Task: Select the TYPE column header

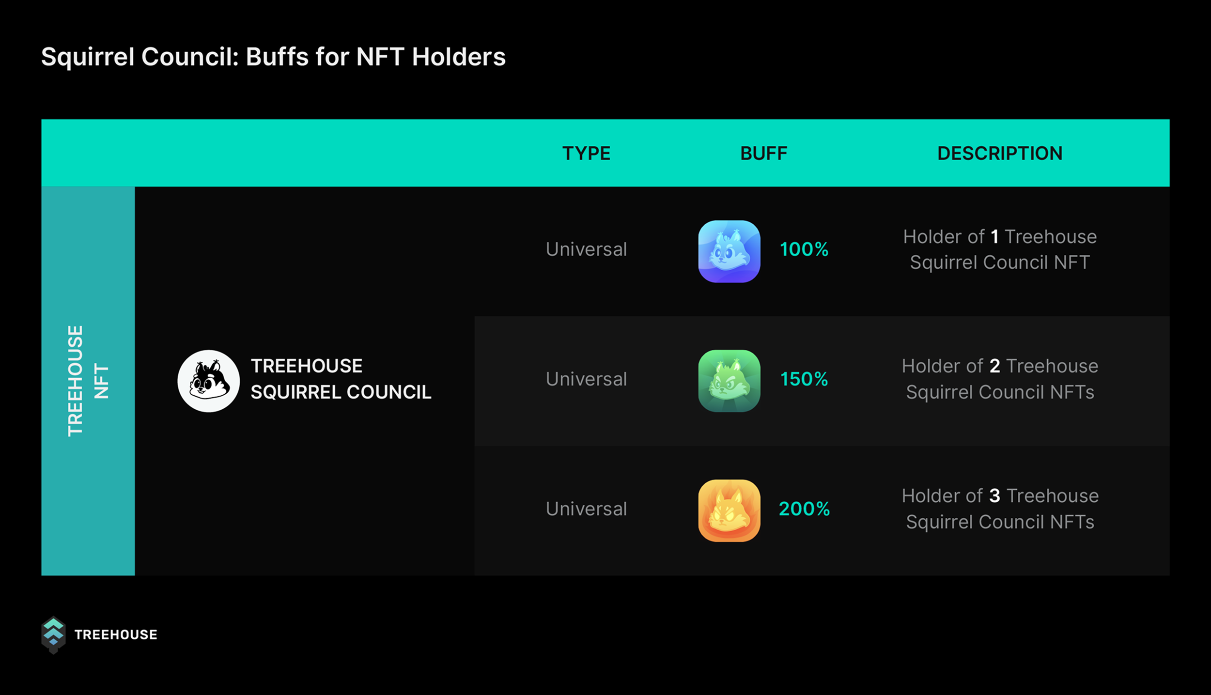Action: coord(586,154)
